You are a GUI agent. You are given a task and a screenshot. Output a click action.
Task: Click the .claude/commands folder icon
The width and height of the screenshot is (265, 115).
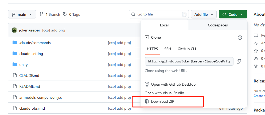pyautogui.click(x=15, y=43)
